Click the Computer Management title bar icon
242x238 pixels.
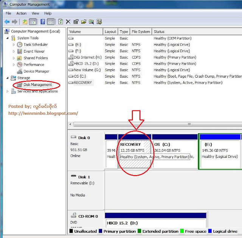pos(5,4)
